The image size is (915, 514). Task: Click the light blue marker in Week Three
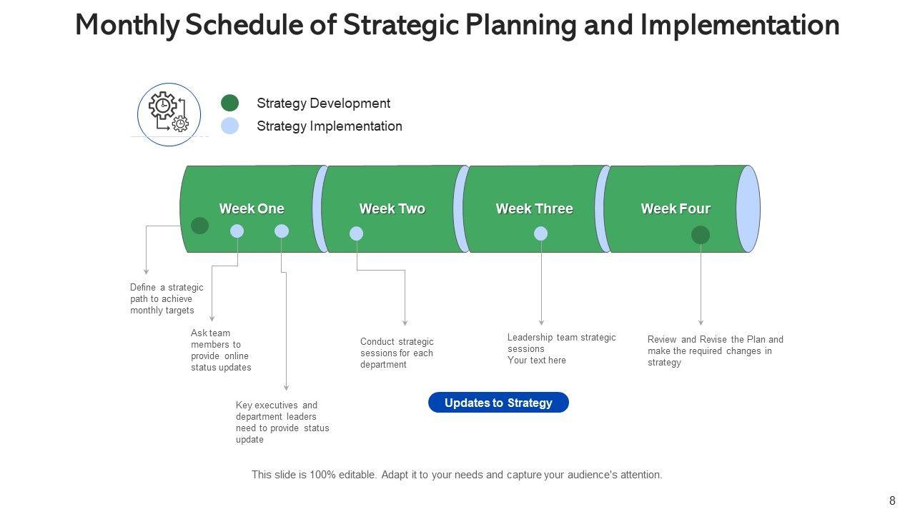click(541, 233)
